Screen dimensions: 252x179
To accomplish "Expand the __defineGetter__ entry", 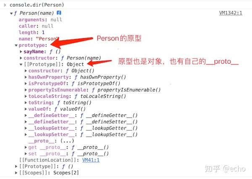I will (26, 115).
